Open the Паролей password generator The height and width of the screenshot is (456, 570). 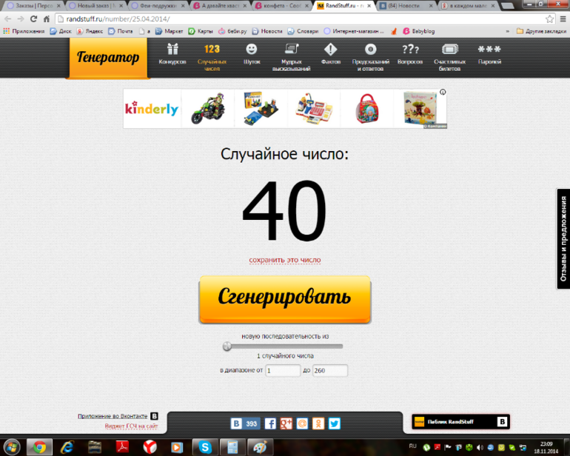tap(489, 54)
